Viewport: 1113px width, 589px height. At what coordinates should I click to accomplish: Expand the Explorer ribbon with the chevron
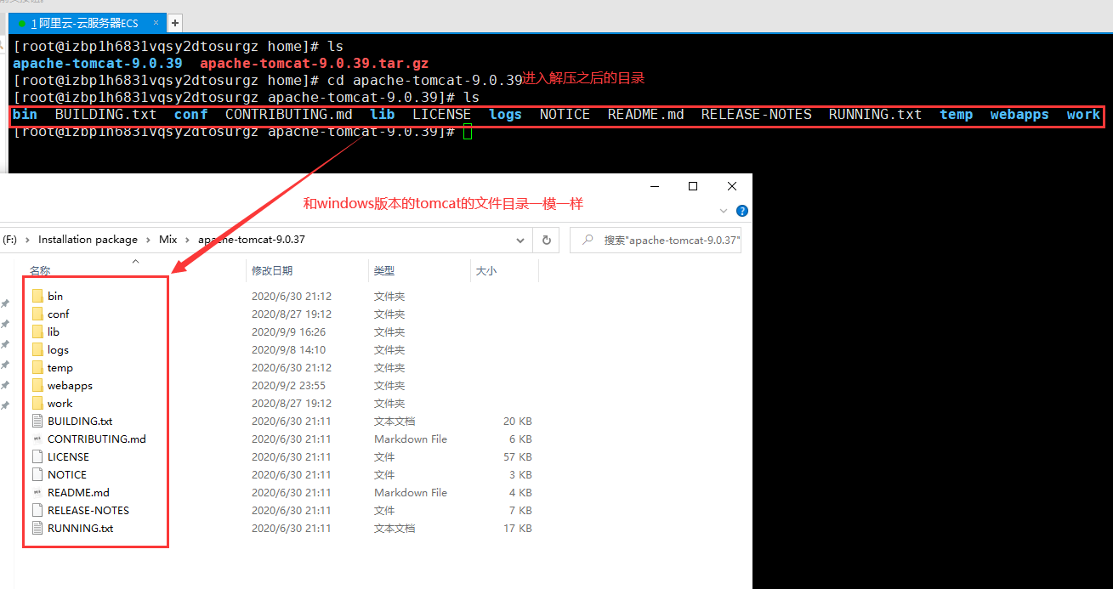click(x=724, y=211)
